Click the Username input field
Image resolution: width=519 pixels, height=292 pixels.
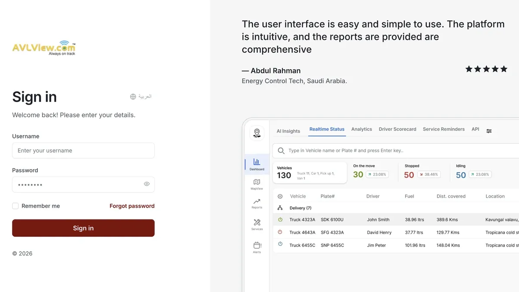pyautogui.click(x=83, y=151)
